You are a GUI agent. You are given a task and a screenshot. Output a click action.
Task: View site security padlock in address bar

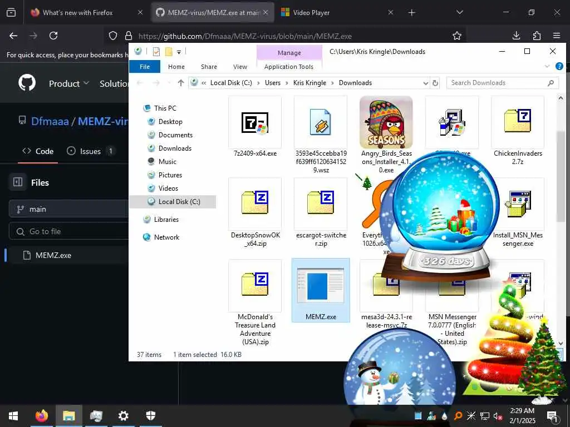pos(129,36)
